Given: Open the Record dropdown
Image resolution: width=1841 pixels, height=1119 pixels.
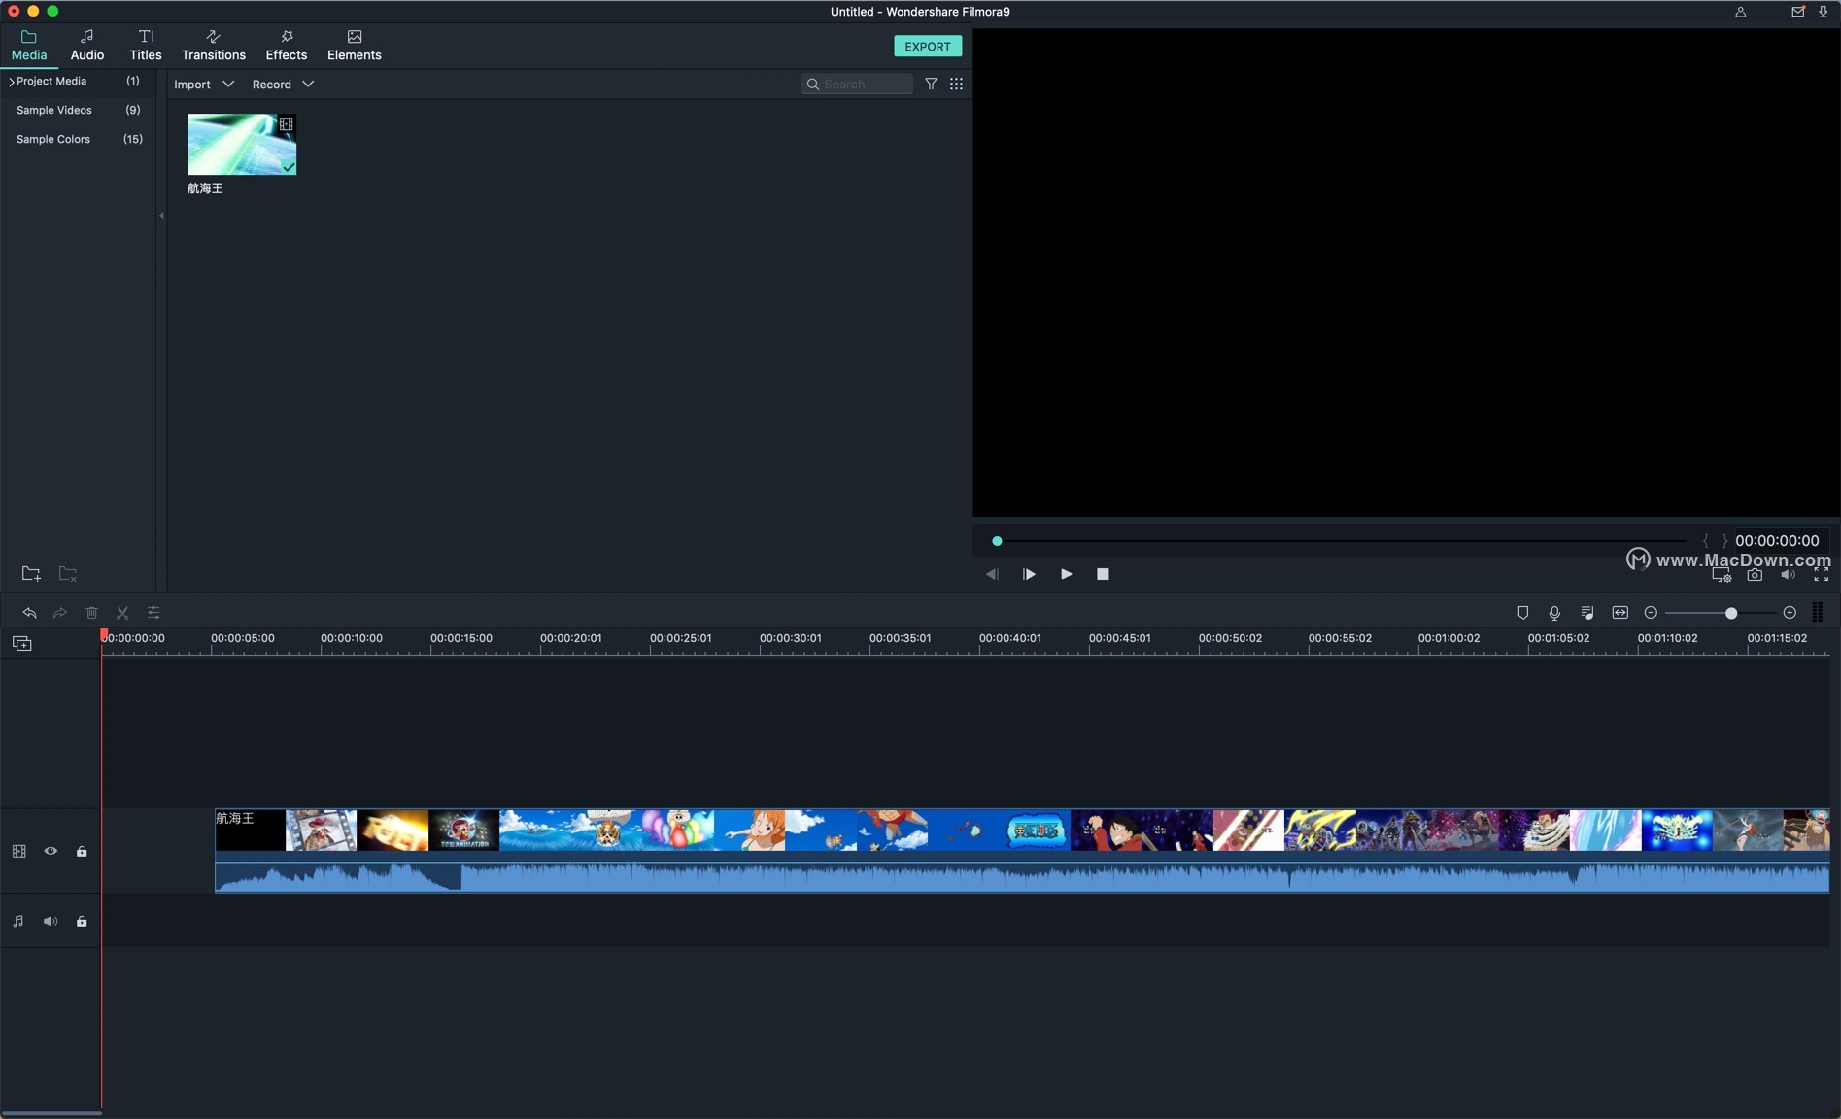Looking at the screenshot, I should tap(282, 85).
